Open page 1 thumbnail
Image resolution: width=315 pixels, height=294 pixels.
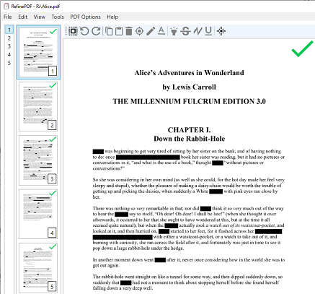pos(38,53)
